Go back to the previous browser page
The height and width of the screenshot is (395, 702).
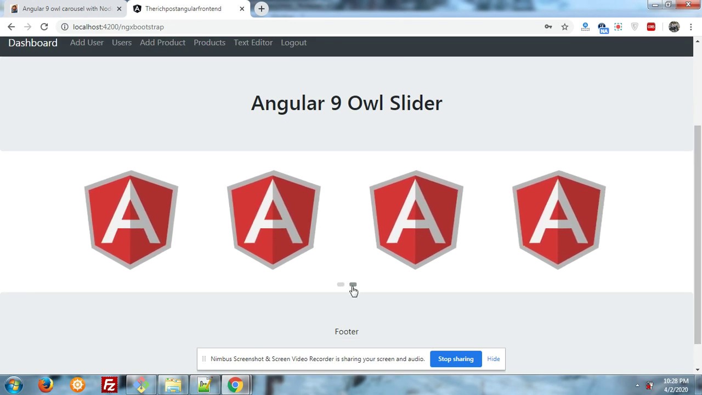click(x=11, y=26)
